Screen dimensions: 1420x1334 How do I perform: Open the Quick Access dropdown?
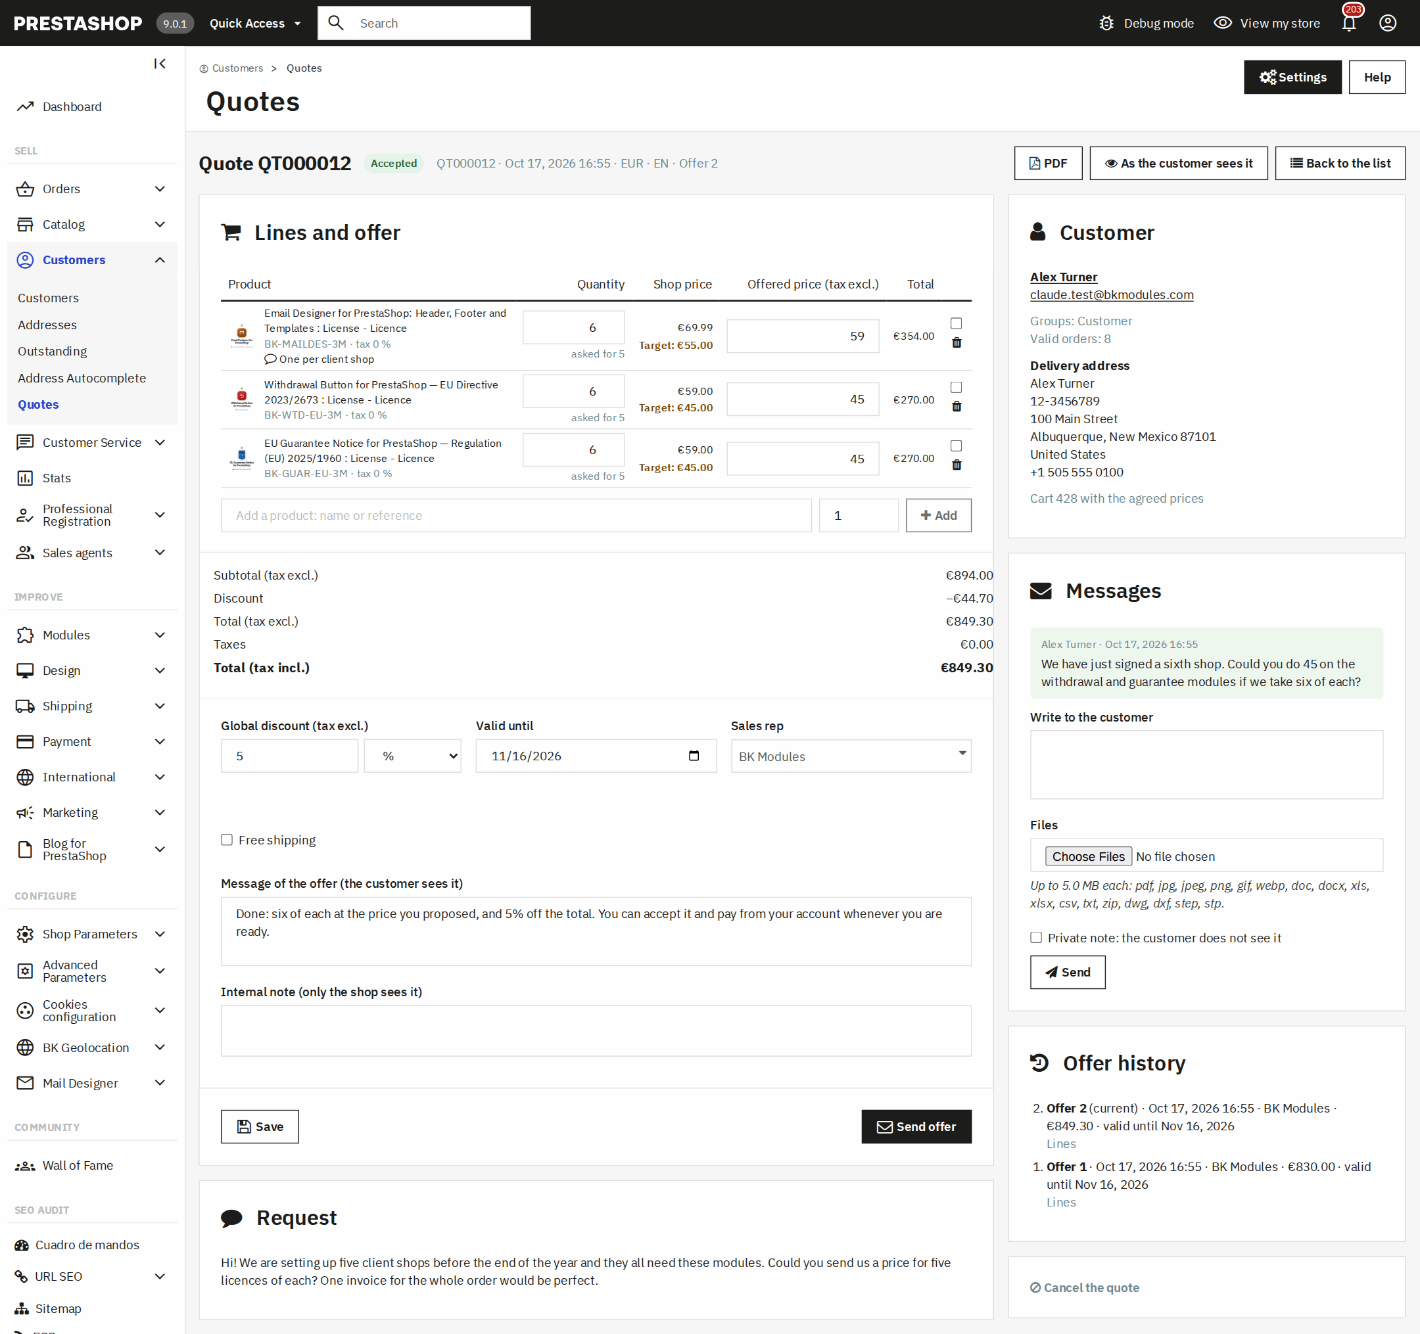click(x=255, y=23)
